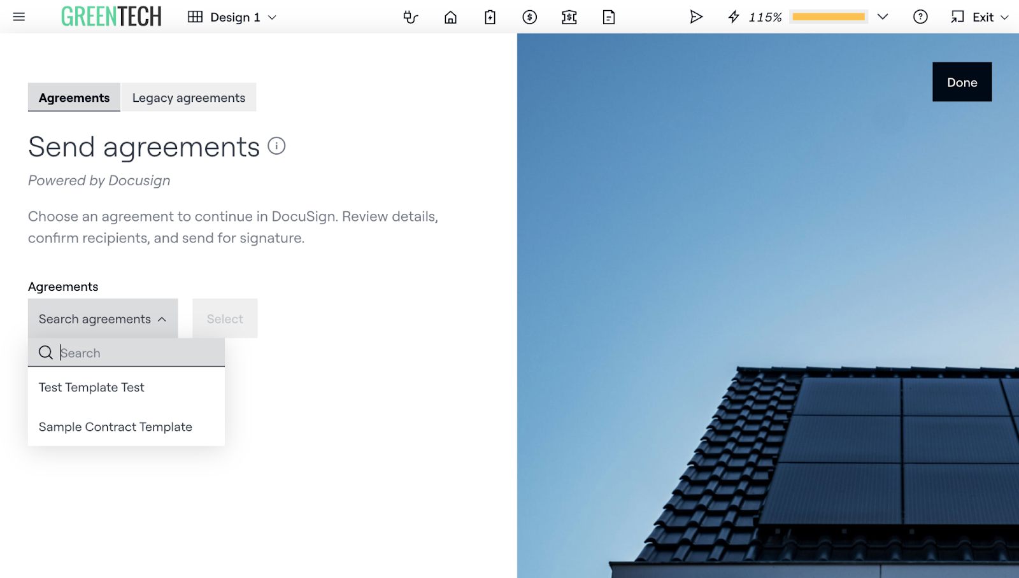Viewport: 1019px width, 578px height.
Task: Select the Agreements tab
Action: [74, 97]
